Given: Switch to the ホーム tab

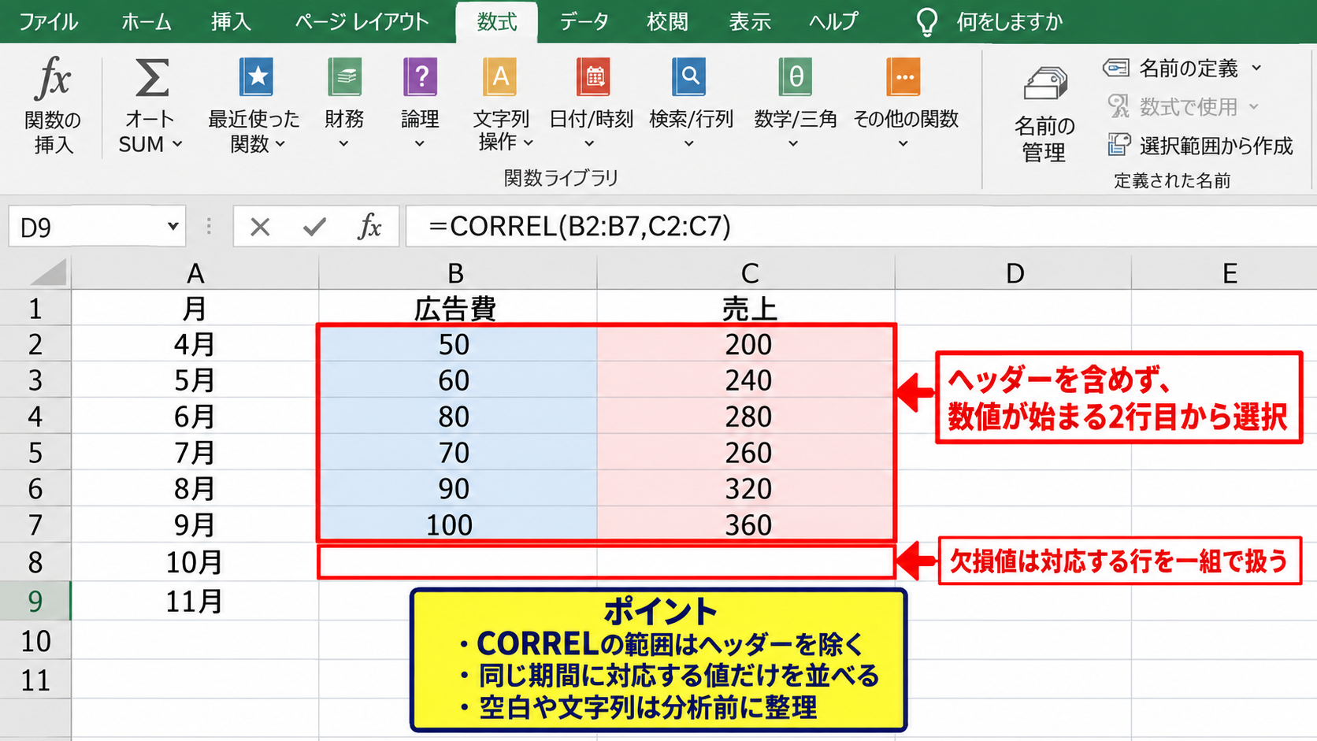Looking at the screenshot, I should coord(147,21).
